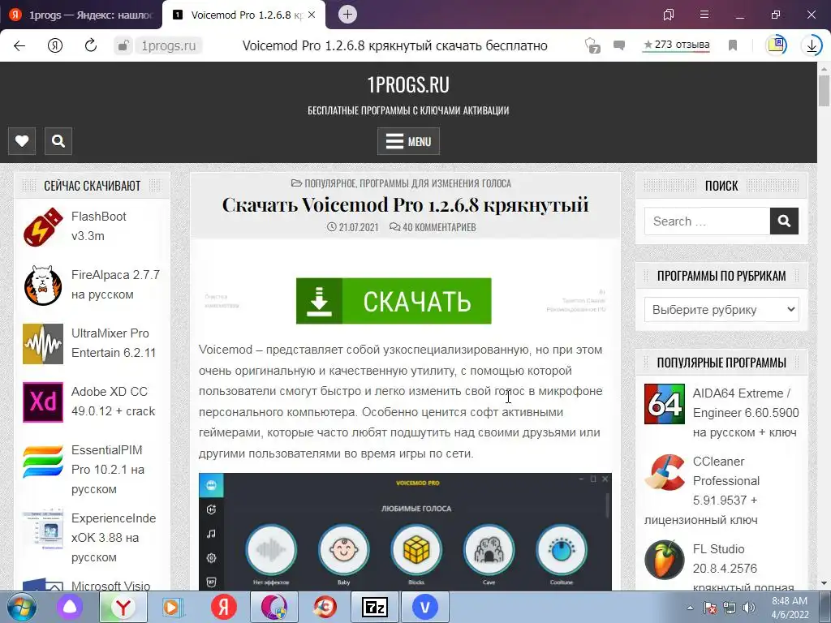Open the Yandex browser menu (three lines)

[x=704, y=15]
